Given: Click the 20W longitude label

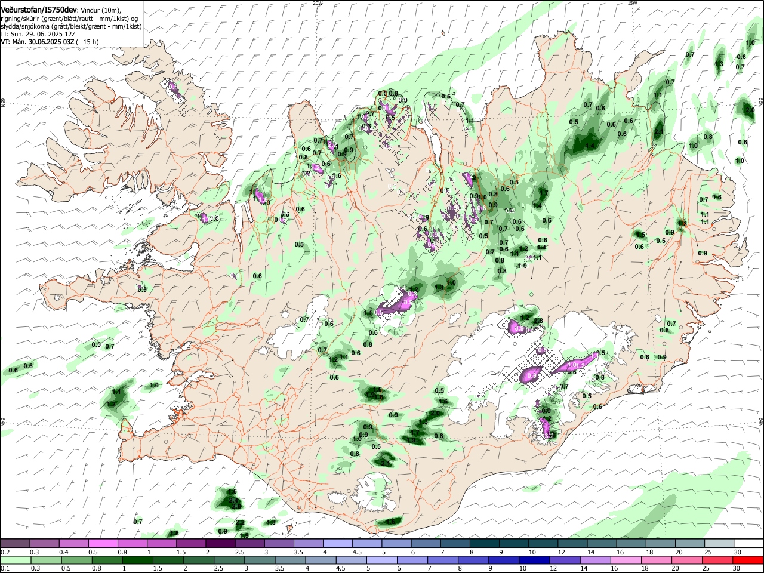Looking at the screenshot, I should coord(318,3).
